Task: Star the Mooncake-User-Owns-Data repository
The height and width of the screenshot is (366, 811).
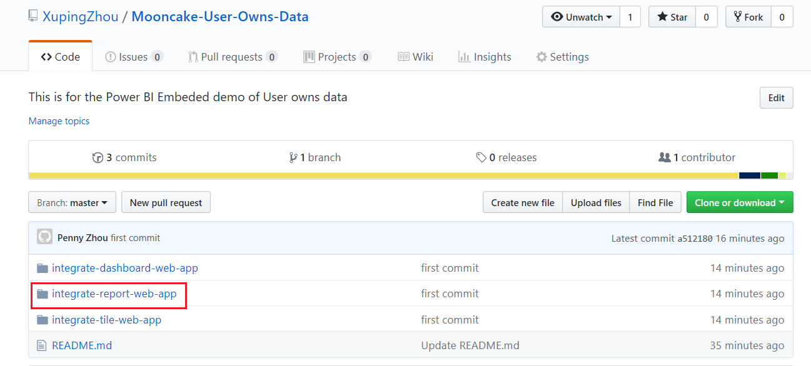Action: click(672, 17)
